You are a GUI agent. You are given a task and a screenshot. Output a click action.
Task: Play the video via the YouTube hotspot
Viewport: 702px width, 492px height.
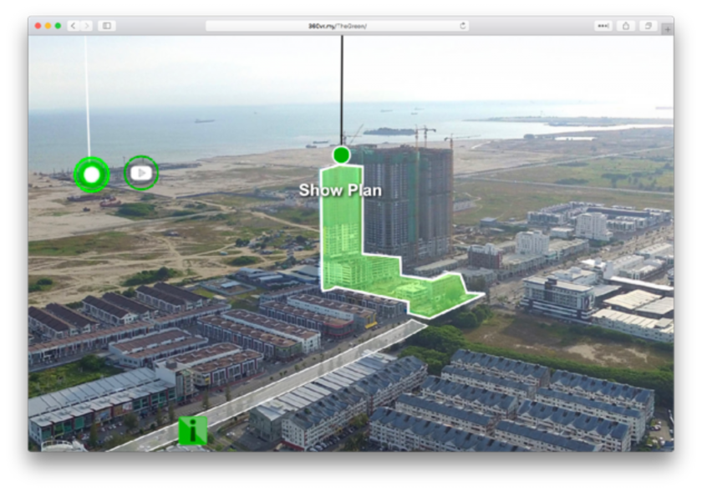point(140,173)
